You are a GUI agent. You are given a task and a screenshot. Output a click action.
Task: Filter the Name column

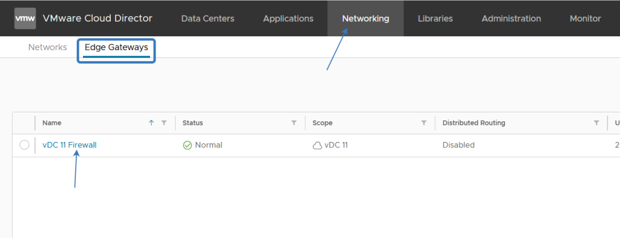click(164, 123)
